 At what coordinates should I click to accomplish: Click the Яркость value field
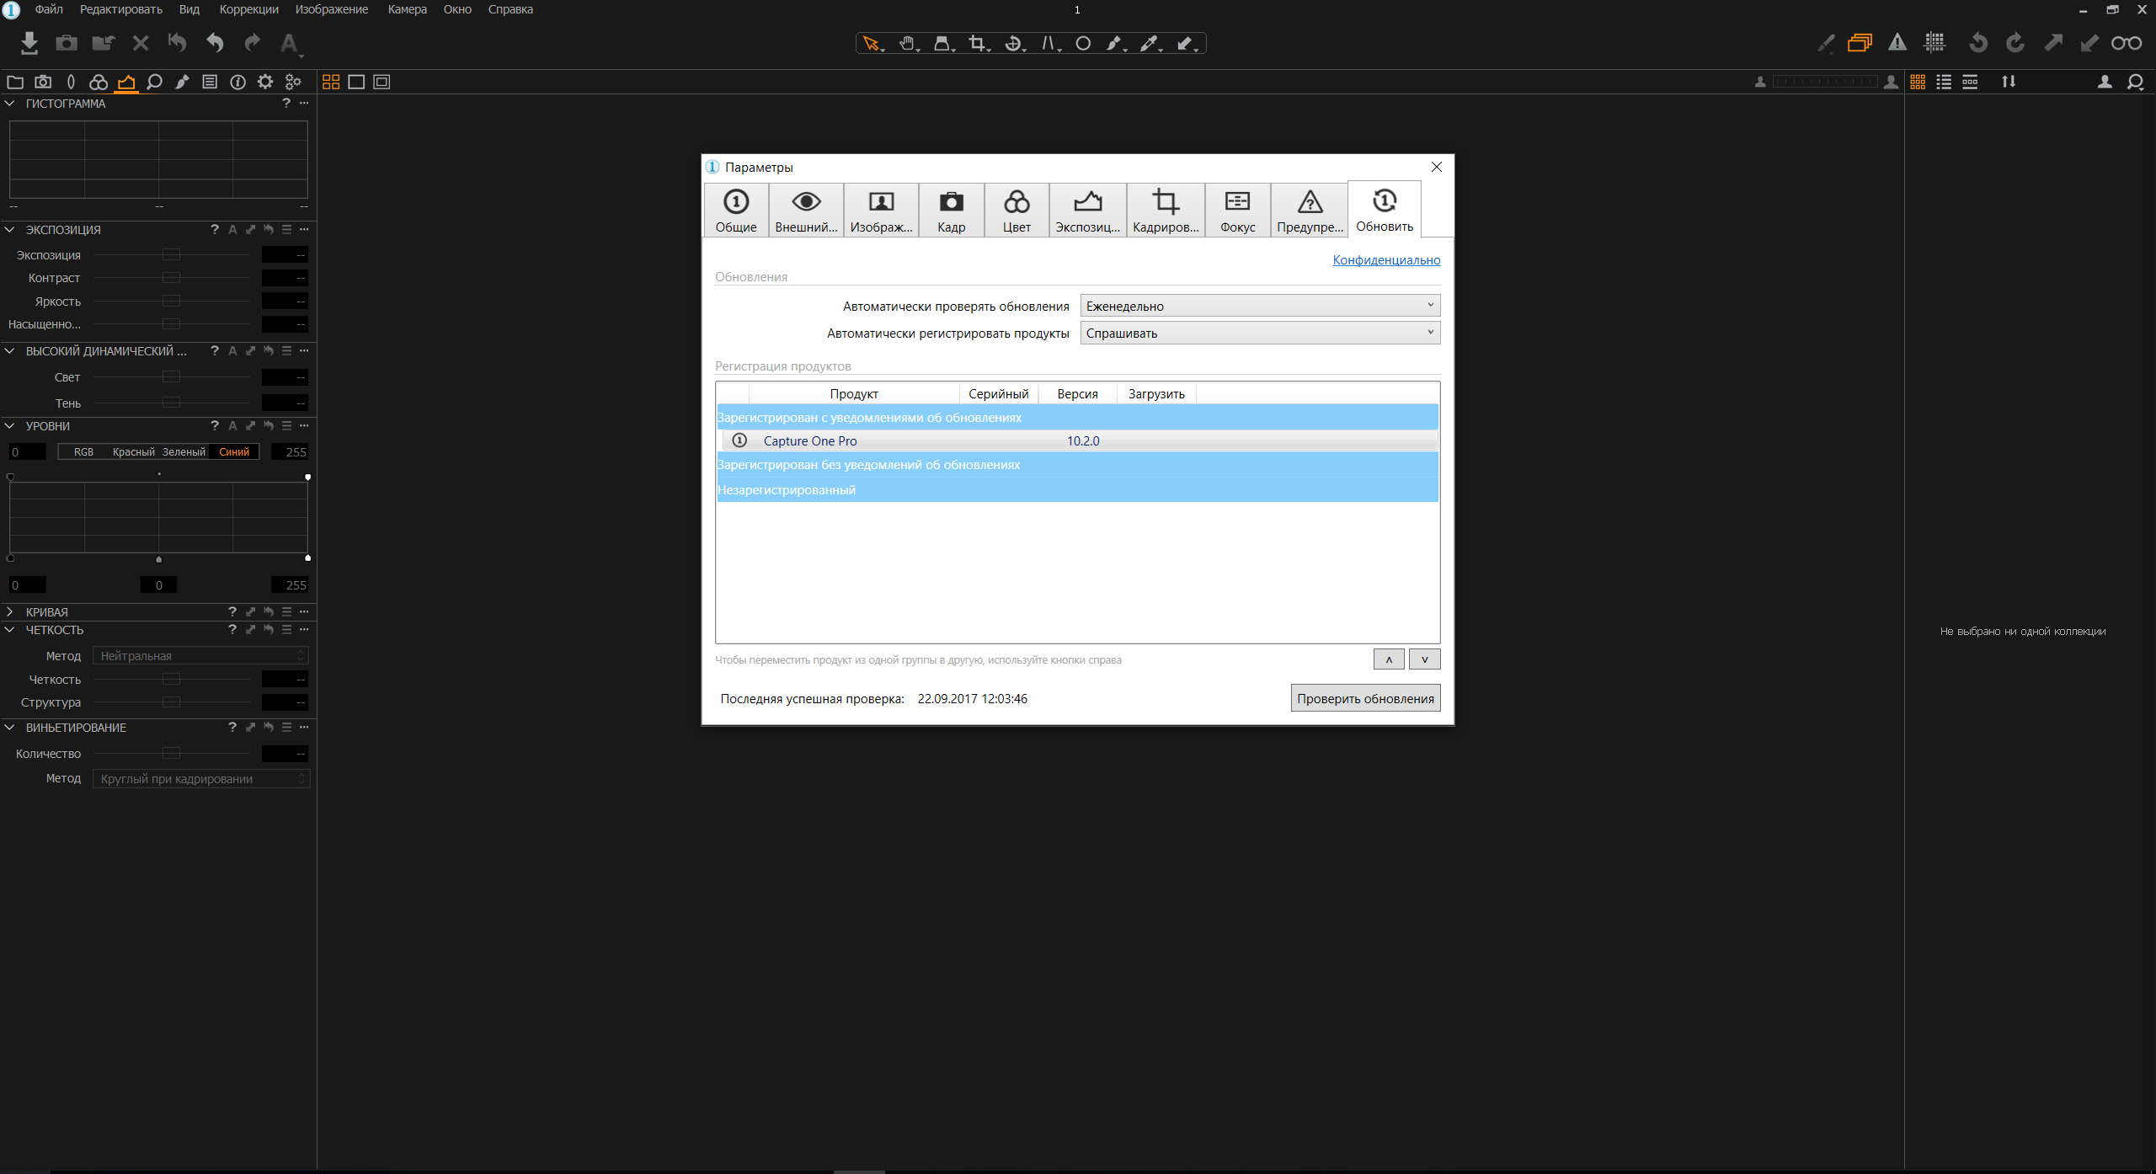coord(285,302)
